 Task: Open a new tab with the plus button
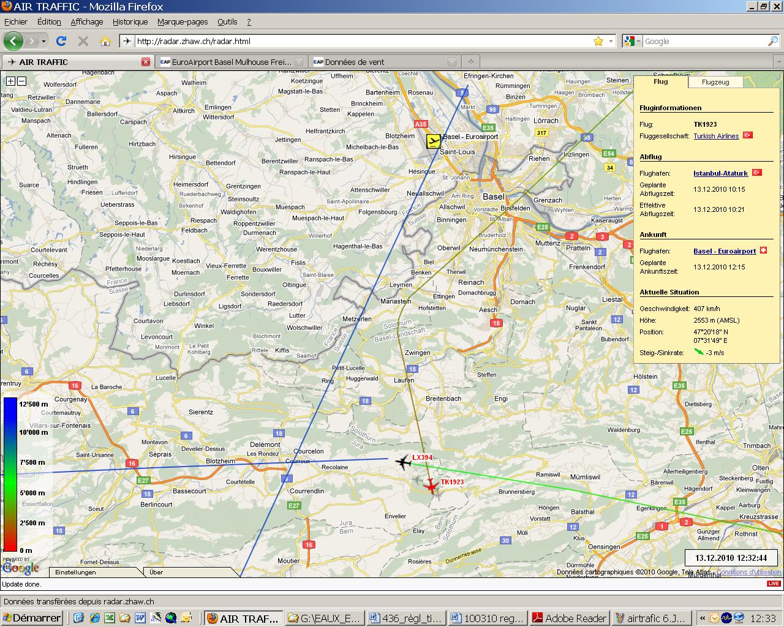[470, 62]
